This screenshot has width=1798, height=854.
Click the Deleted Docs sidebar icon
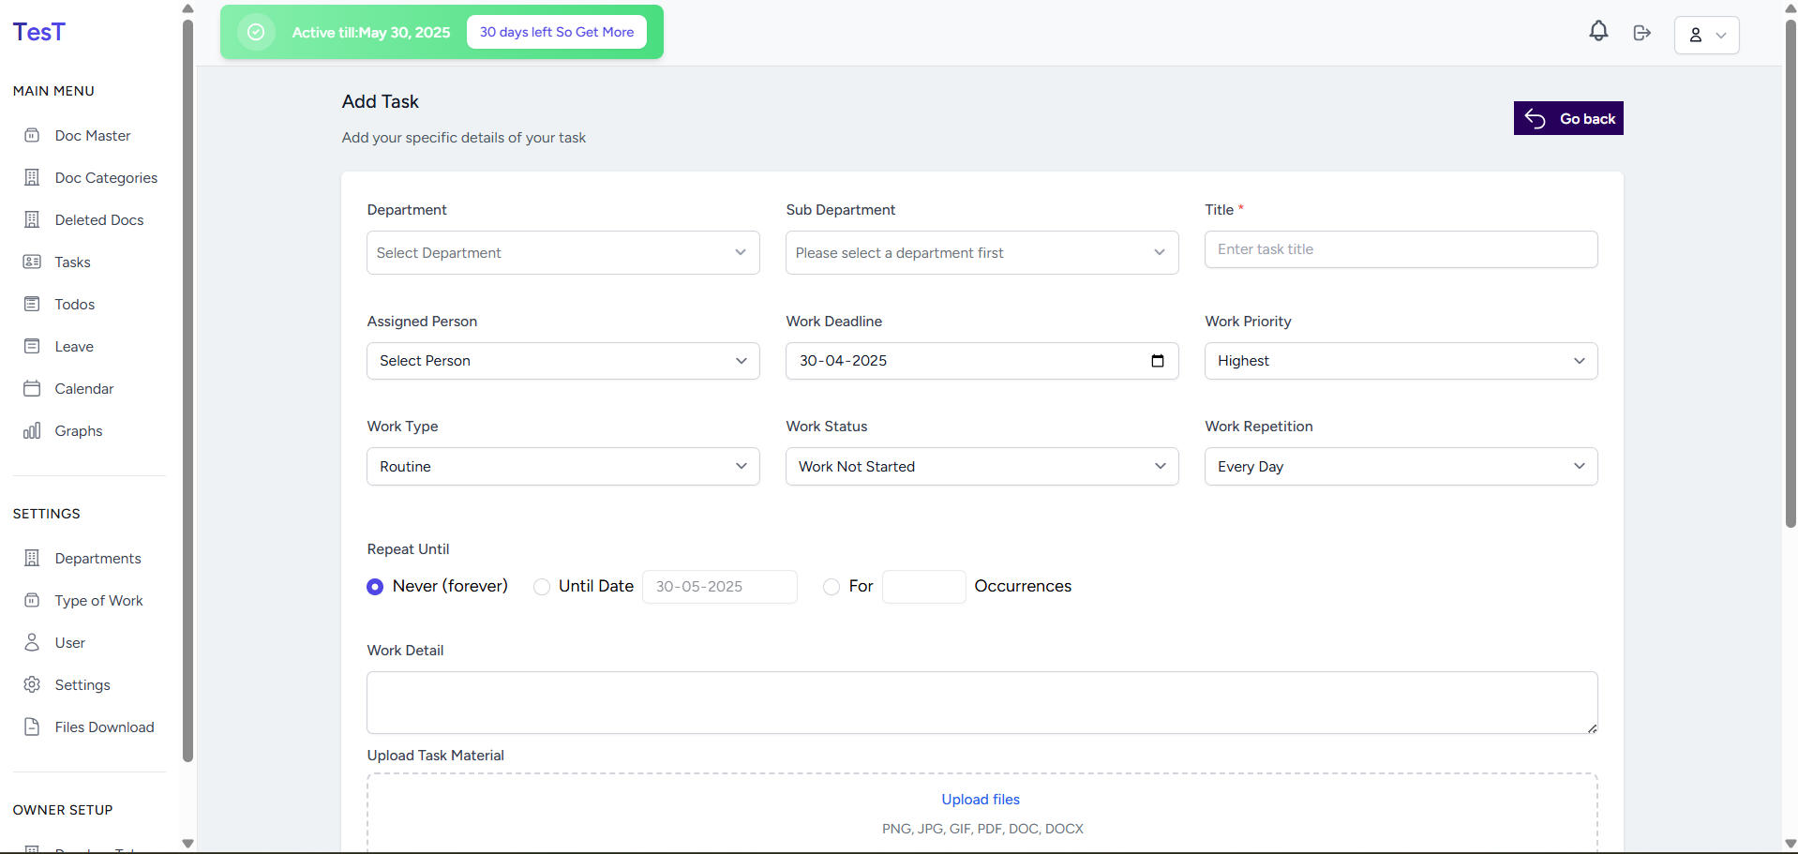(32, 219)
